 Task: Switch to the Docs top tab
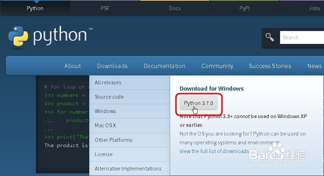(175, 8)
